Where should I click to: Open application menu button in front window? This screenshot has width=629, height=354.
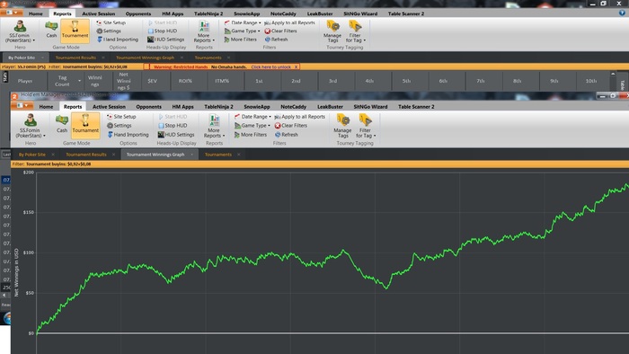22,105
